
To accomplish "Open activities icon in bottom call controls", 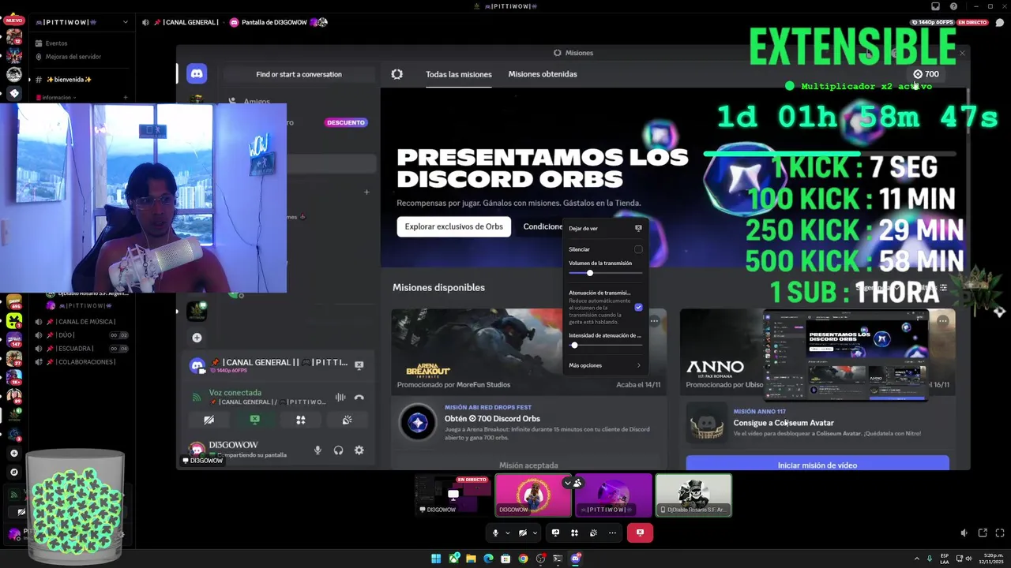I will [574, 532].
